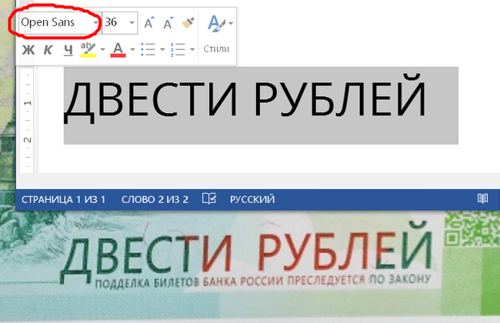500x323 pixels.
Task: Open the spelling check book icon
Action: pyautogui.click(x=209, y=198)
